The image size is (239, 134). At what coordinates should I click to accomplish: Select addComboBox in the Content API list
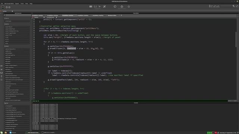point(17,53)
